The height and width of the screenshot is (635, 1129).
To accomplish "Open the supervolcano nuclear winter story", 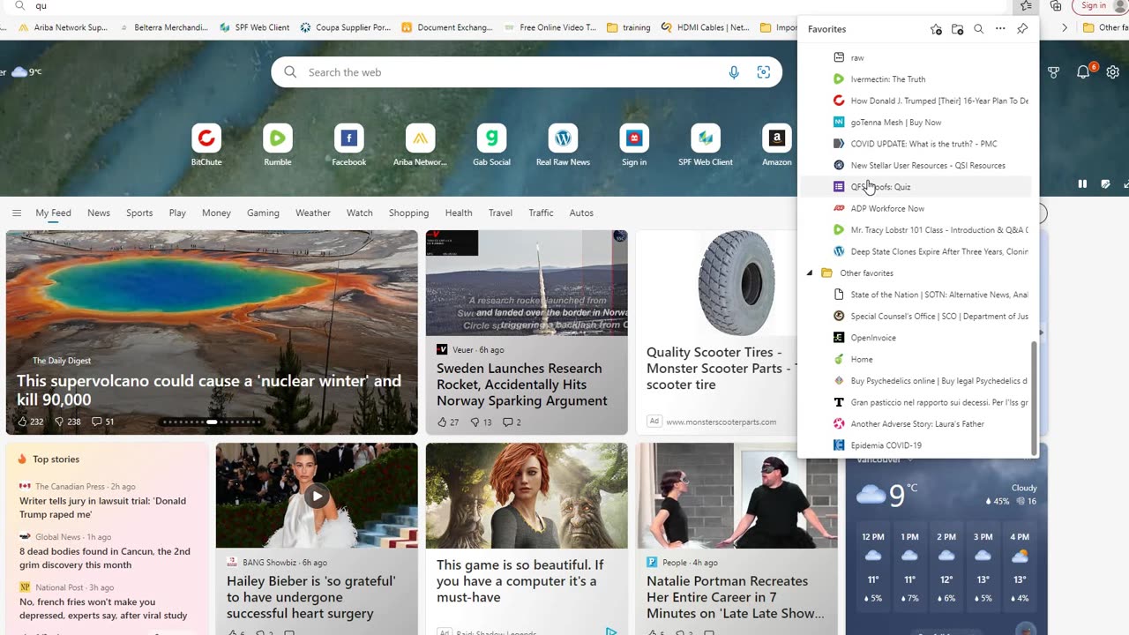I will coord(209,390).
